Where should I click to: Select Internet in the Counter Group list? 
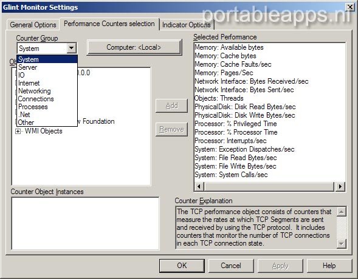pyautogui.click(x=47, y=83)
